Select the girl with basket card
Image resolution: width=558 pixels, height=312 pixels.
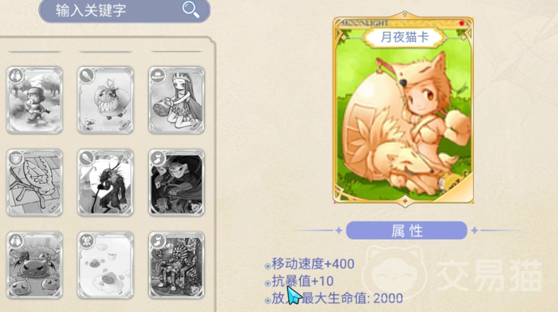click(x=177, y=100)
